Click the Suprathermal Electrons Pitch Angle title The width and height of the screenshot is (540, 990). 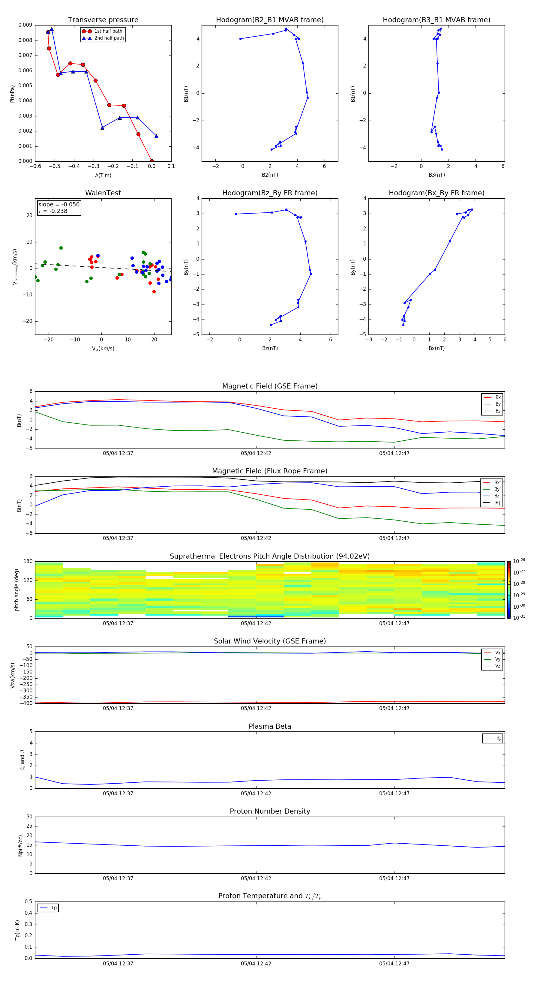click(x=270, y=556)
